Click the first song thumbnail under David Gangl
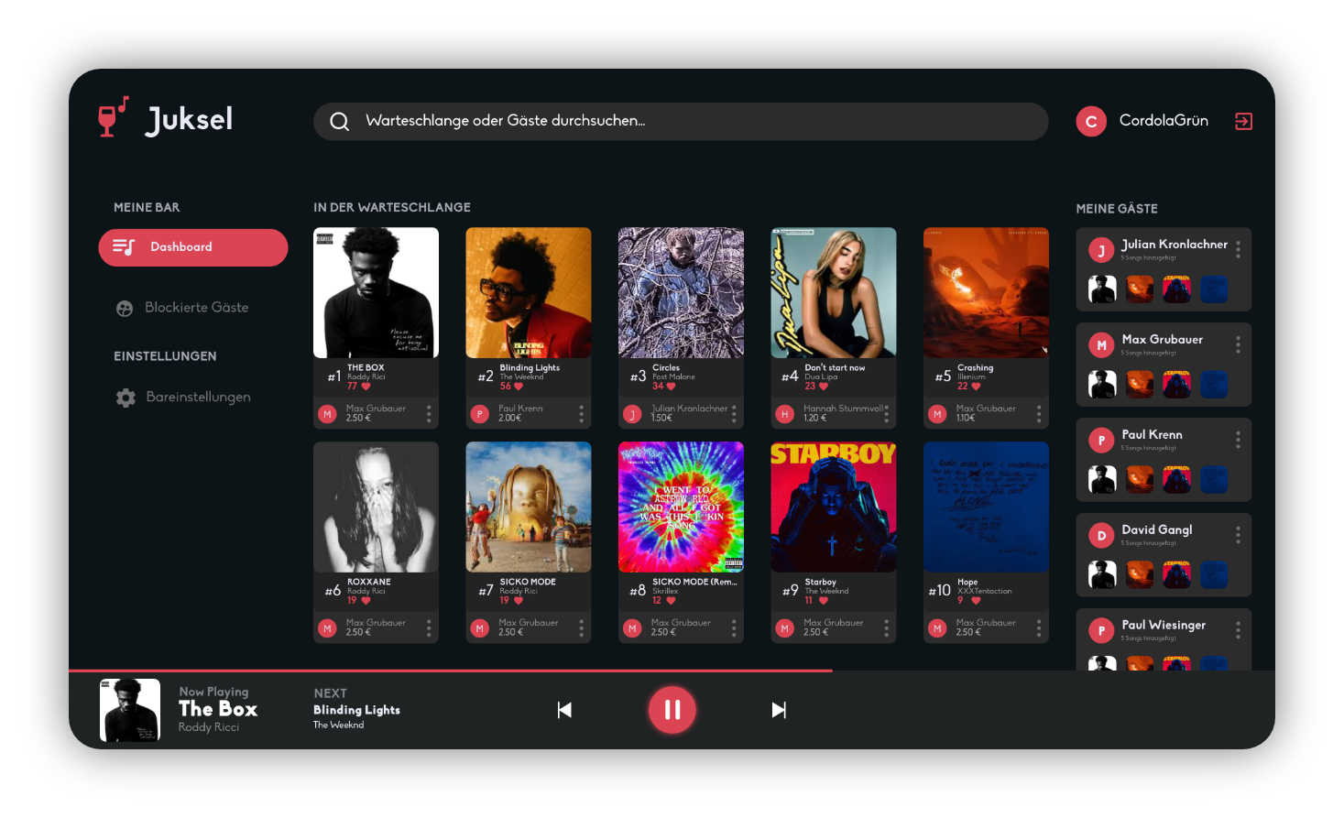 (1102, 574)
